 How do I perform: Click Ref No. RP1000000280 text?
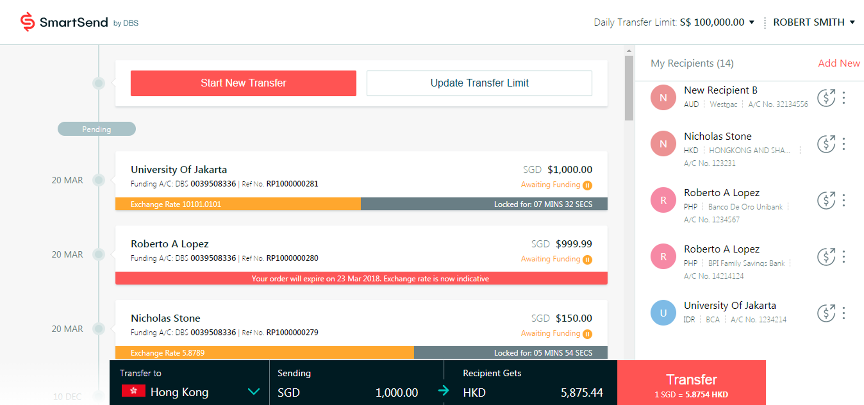(x=280, y=258)
